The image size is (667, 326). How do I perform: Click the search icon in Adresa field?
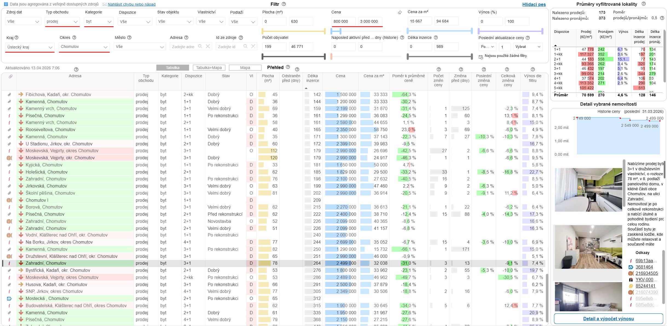click(200, 47)
